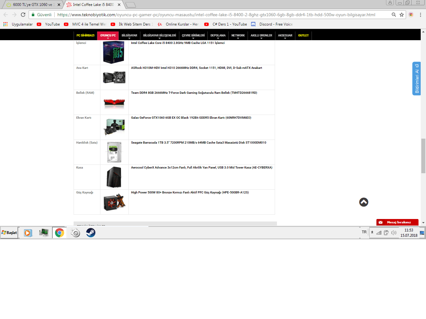Launch Steam from the taskbar
Screen dimensions: 426x319
click(x=91, y=233)
